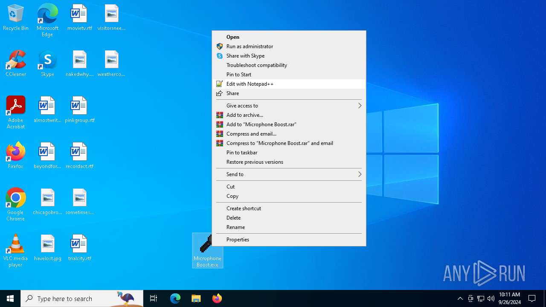Select the weatherco... file icon
This screenshot has width=546, height=307.
coord(111,64)
